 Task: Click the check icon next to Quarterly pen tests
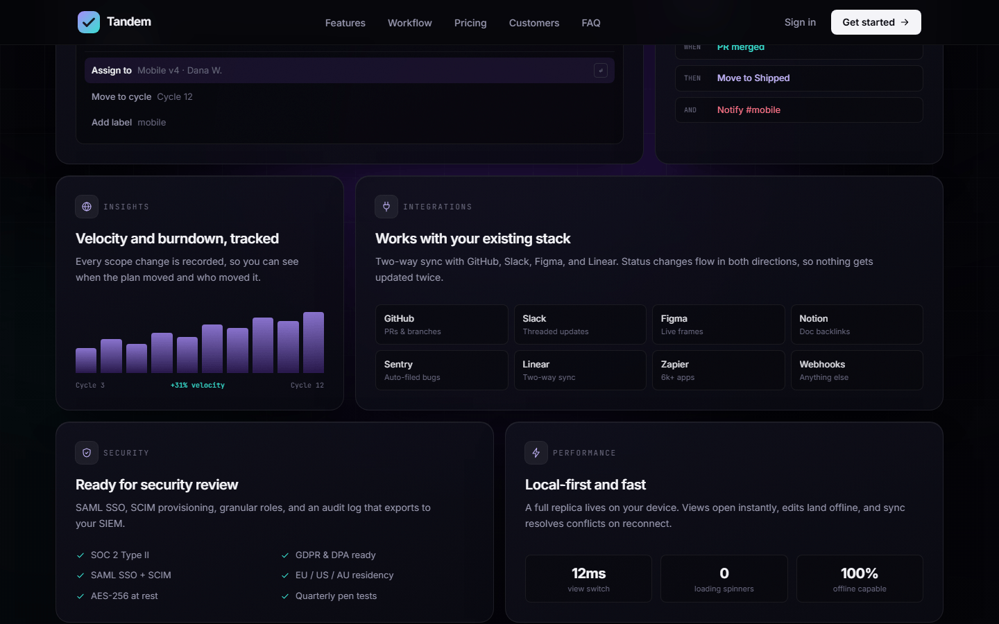click(x=285, y=596)
